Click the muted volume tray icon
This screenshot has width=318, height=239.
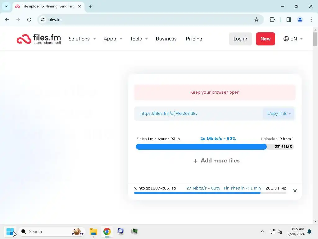pos(280,232)
